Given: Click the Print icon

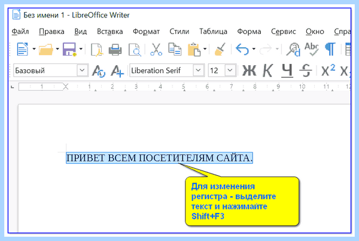Looking at the screenshot, I should tap(115, 50).
